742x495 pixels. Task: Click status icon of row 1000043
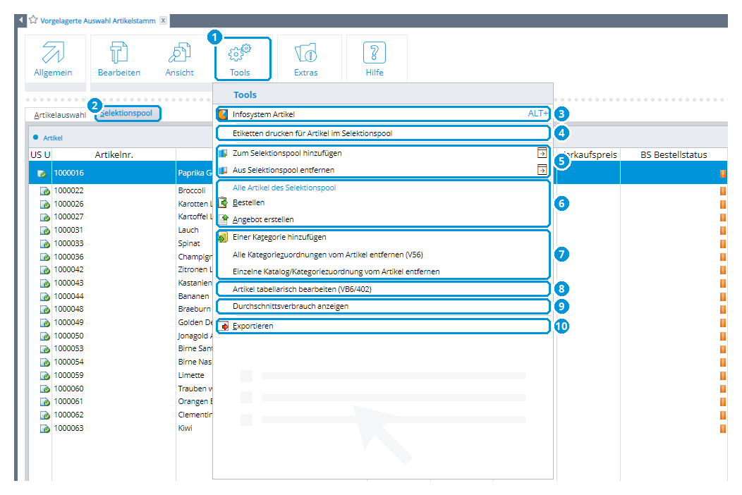point(45,283)
